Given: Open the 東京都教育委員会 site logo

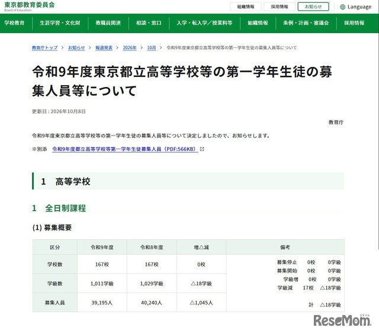Looking at the screenshot, I should (29, 7).
